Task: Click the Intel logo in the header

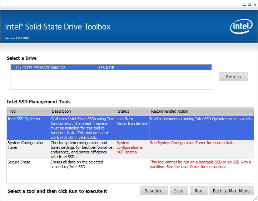Action: point(241,27)
